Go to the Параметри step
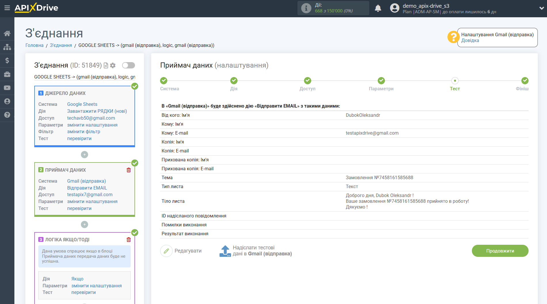 (x=381, y=81)
